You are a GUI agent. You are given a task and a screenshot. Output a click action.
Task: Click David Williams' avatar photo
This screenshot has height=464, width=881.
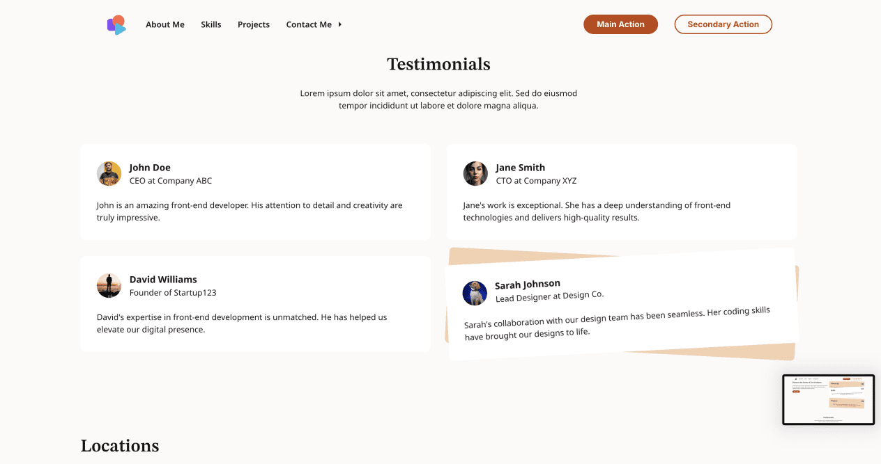pyautogui.click(x=109, y=286)
